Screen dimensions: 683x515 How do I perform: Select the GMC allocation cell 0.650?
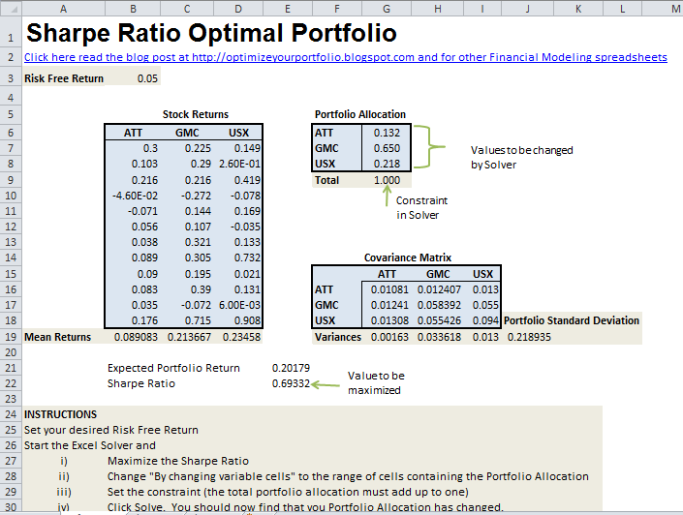[387, 148]
